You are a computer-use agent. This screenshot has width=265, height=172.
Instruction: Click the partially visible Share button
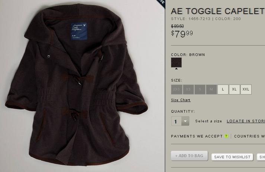pyautogui.click(x=261, y=157)
